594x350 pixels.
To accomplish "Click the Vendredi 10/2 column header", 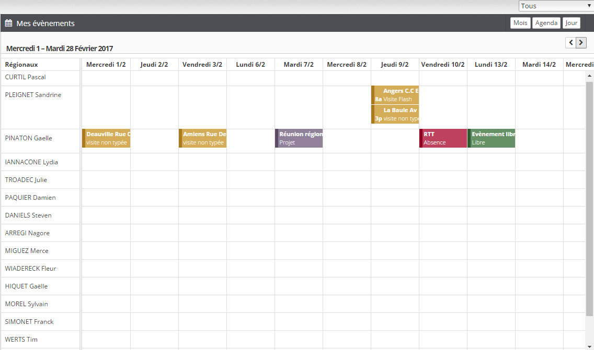I will (x=443, y=65).
